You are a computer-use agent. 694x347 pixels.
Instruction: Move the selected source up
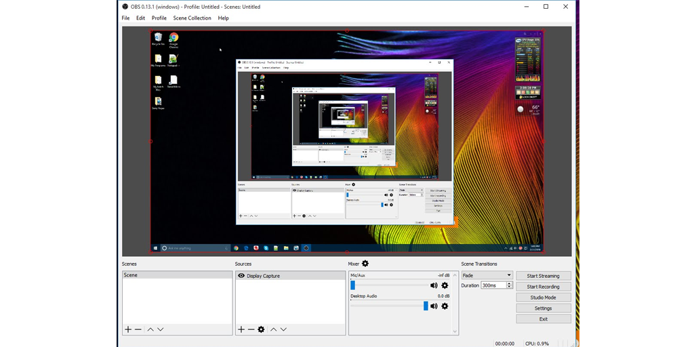point(274,329)
